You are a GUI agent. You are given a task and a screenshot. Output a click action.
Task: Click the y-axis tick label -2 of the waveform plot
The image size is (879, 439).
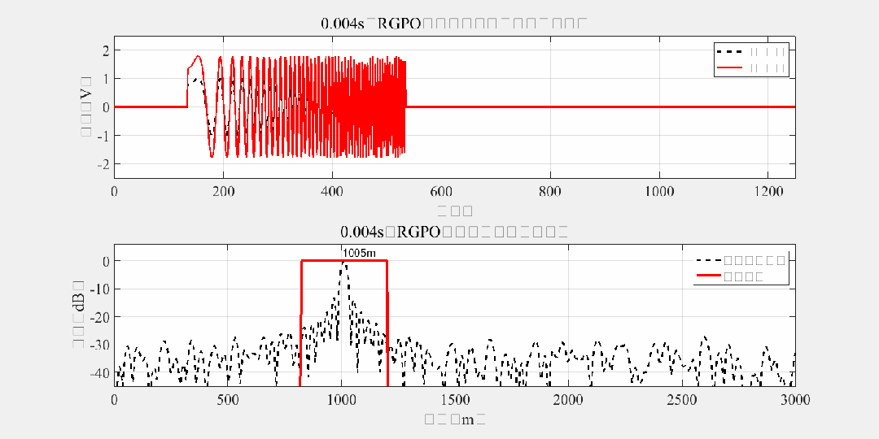click(x=103, y=163)
